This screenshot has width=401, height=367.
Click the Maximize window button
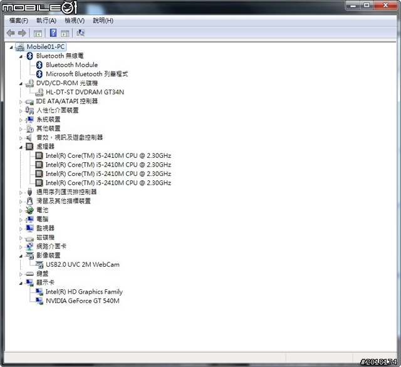click(367, 5)
